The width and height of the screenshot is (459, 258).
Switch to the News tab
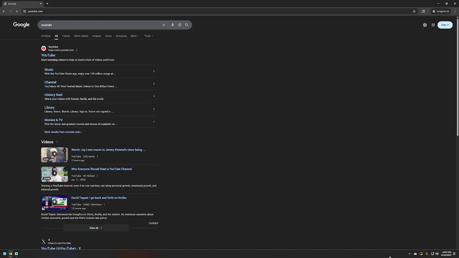pos(108,36)
